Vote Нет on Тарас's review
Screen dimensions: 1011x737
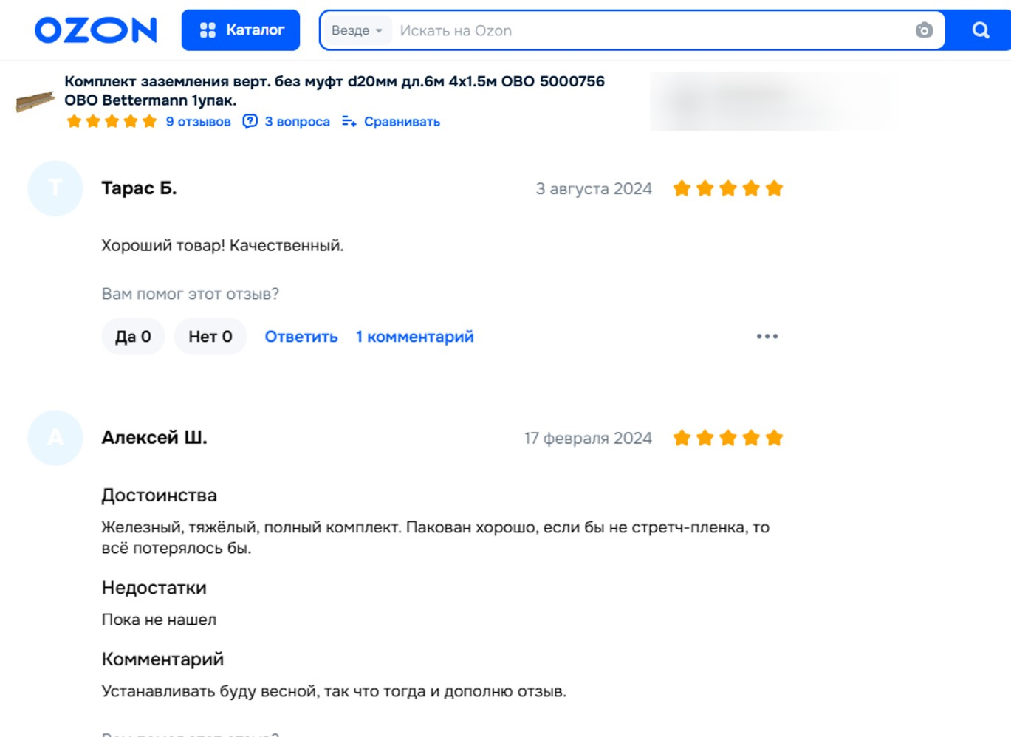[210, 337]
